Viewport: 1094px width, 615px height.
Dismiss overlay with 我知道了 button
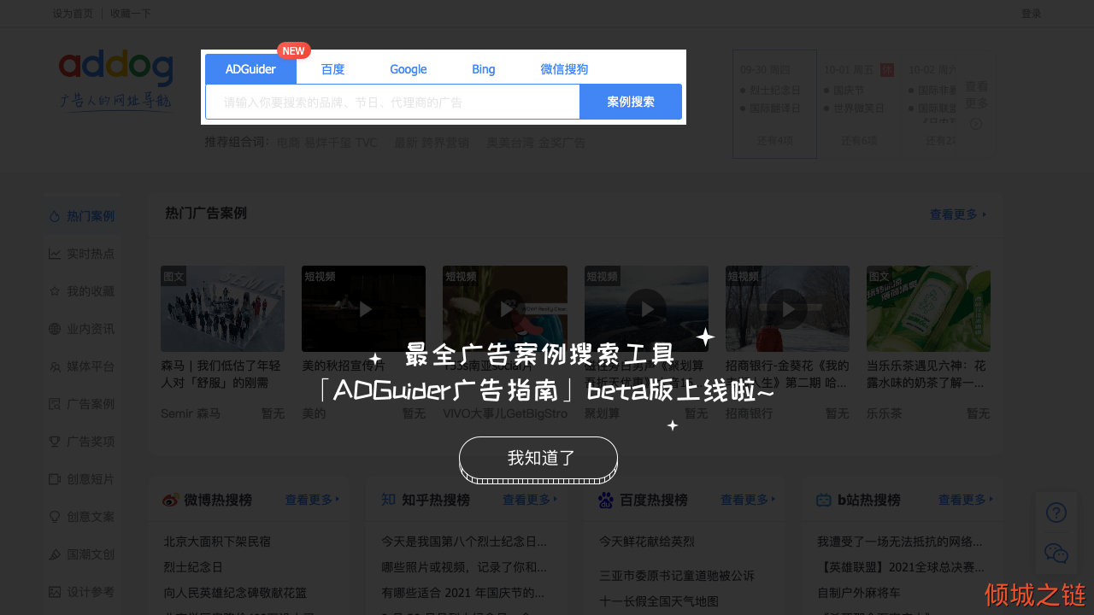(538, 460)
